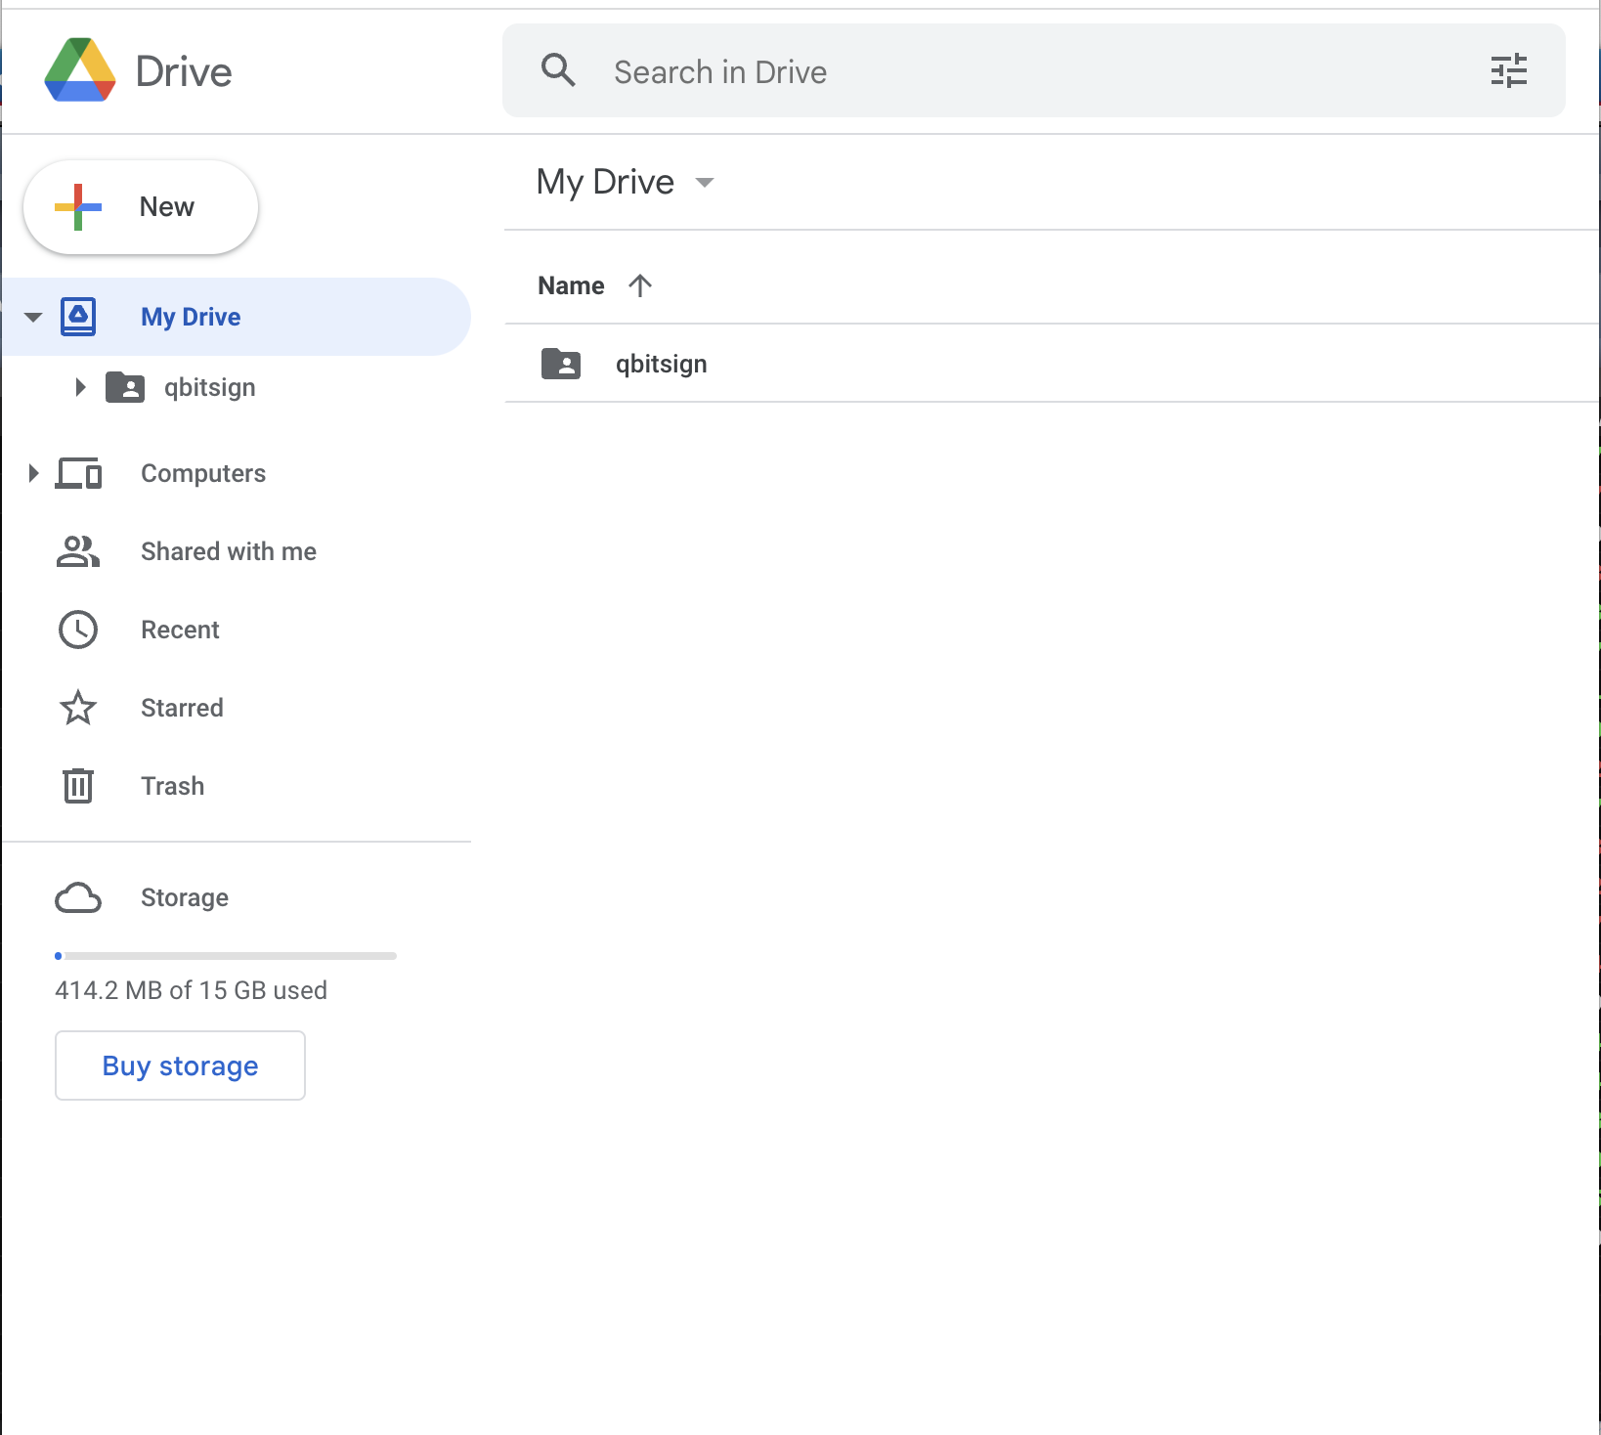
Task: Click the Shared with me people icon
Action: tap(78, 551)
